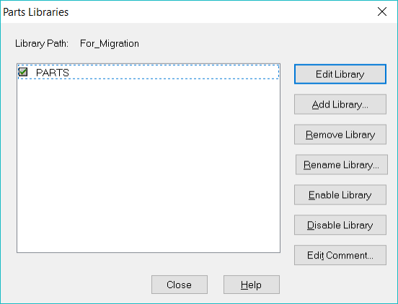This screenshot has width=398, height=304.
Task: Dismiss the window using the X icon
Action: (x=382, y=12)
